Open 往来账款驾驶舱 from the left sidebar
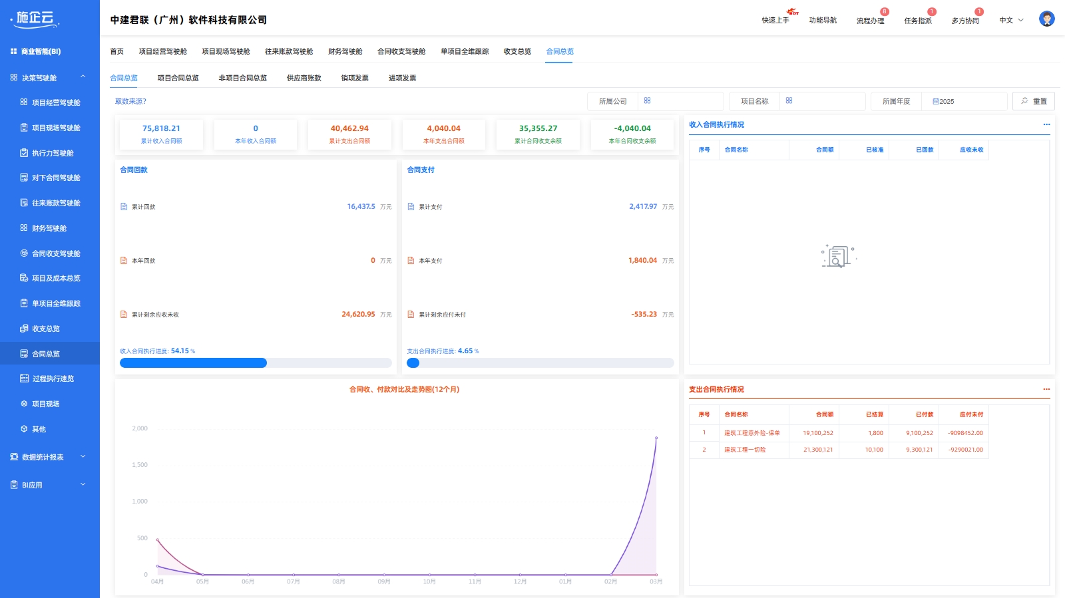1065x598 pixels. coord(50,203)
